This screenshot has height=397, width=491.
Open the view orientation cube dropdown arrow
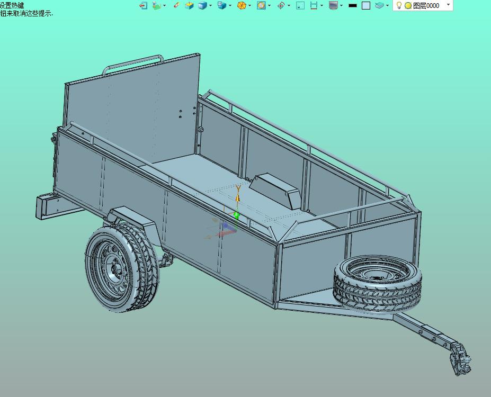click(230, 5)
